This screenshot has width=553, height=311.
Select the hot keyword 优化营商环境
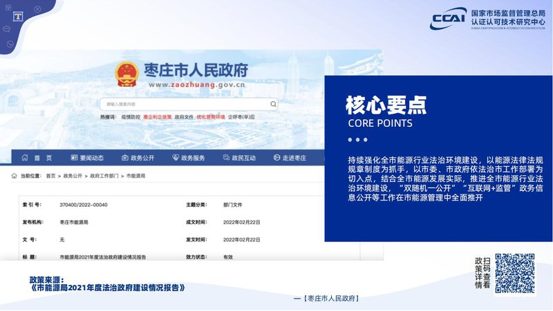tap(211, 117)
